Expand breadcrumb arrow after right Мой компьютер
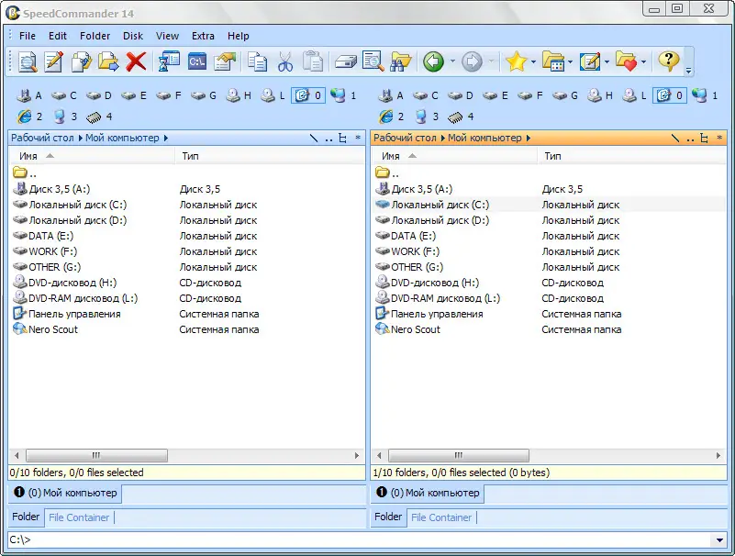Image resolution: width=735 pixels, height=556 pixels. pyautogui.click(x=529, y=138)
